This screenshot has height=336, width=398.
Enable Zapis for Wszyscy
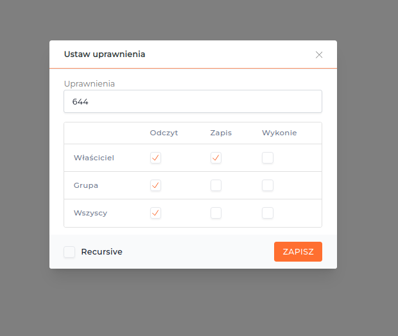(216, 213)
